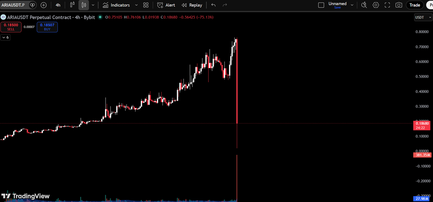Click the 381.35M volume label
This screenshot has height=202, width=433.
422,155
